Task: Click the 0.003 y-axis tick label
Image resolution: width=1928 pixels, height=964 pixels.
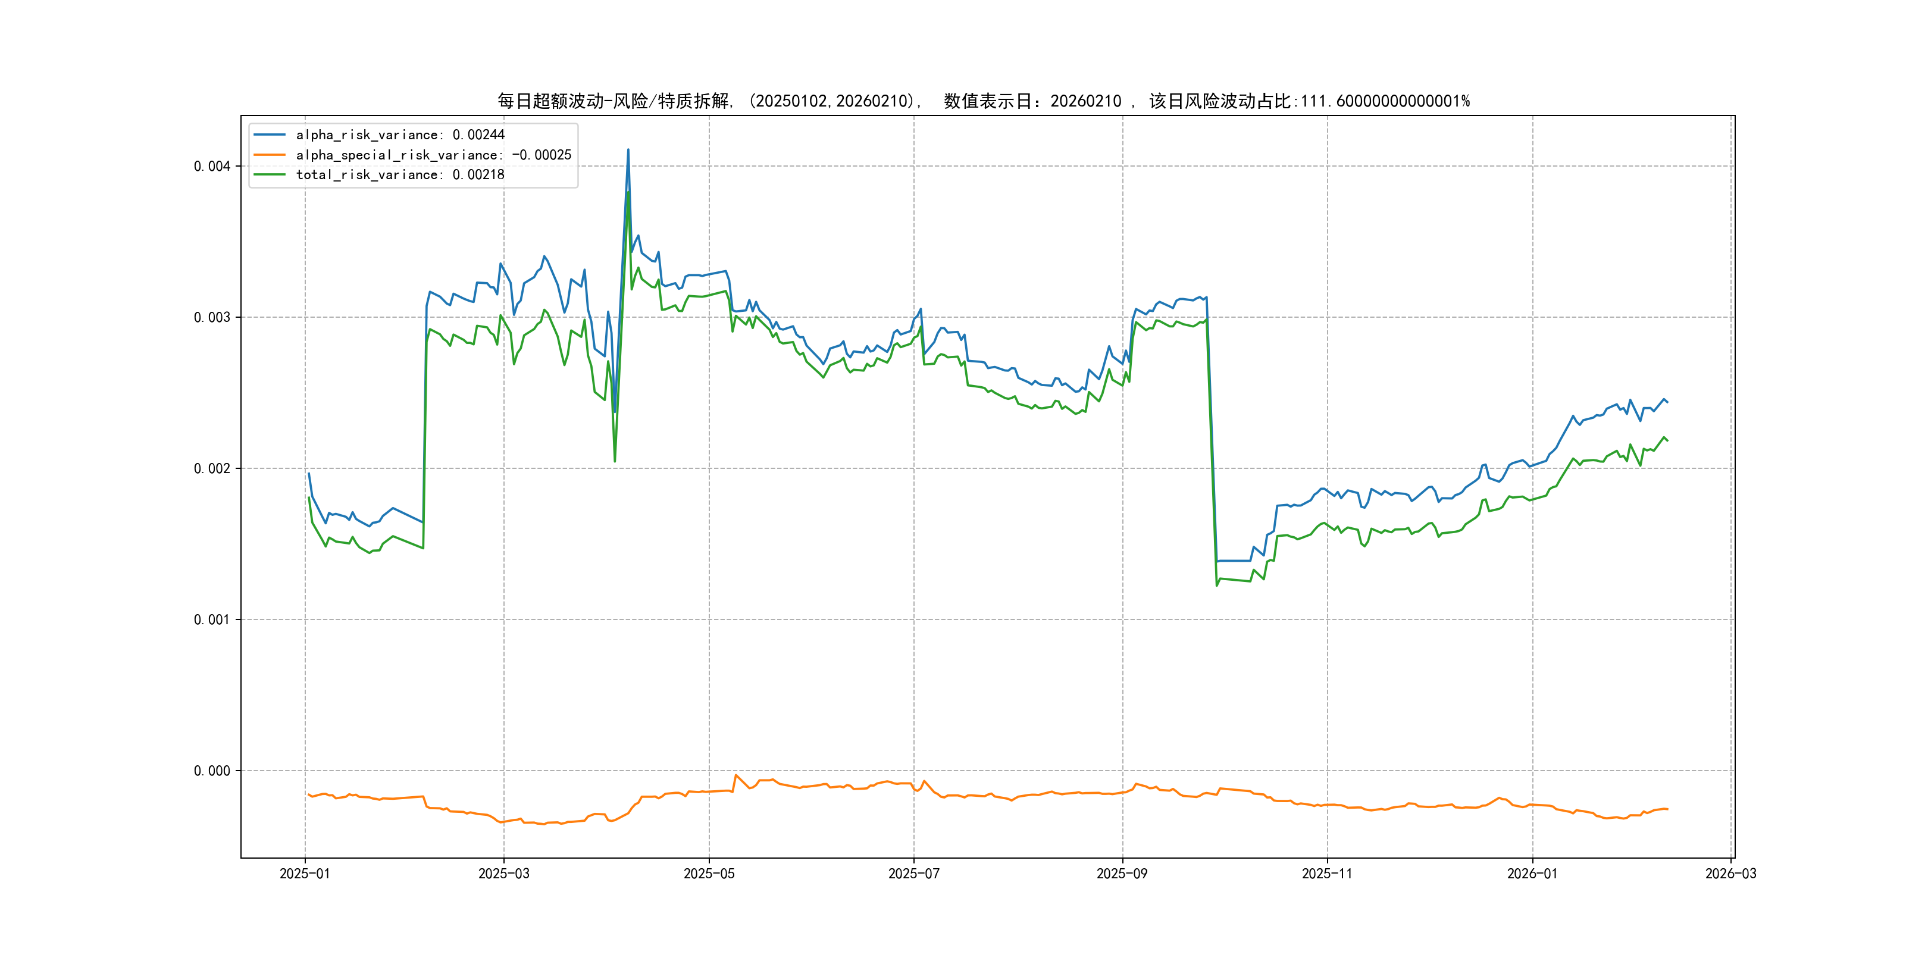Action: 212,317
